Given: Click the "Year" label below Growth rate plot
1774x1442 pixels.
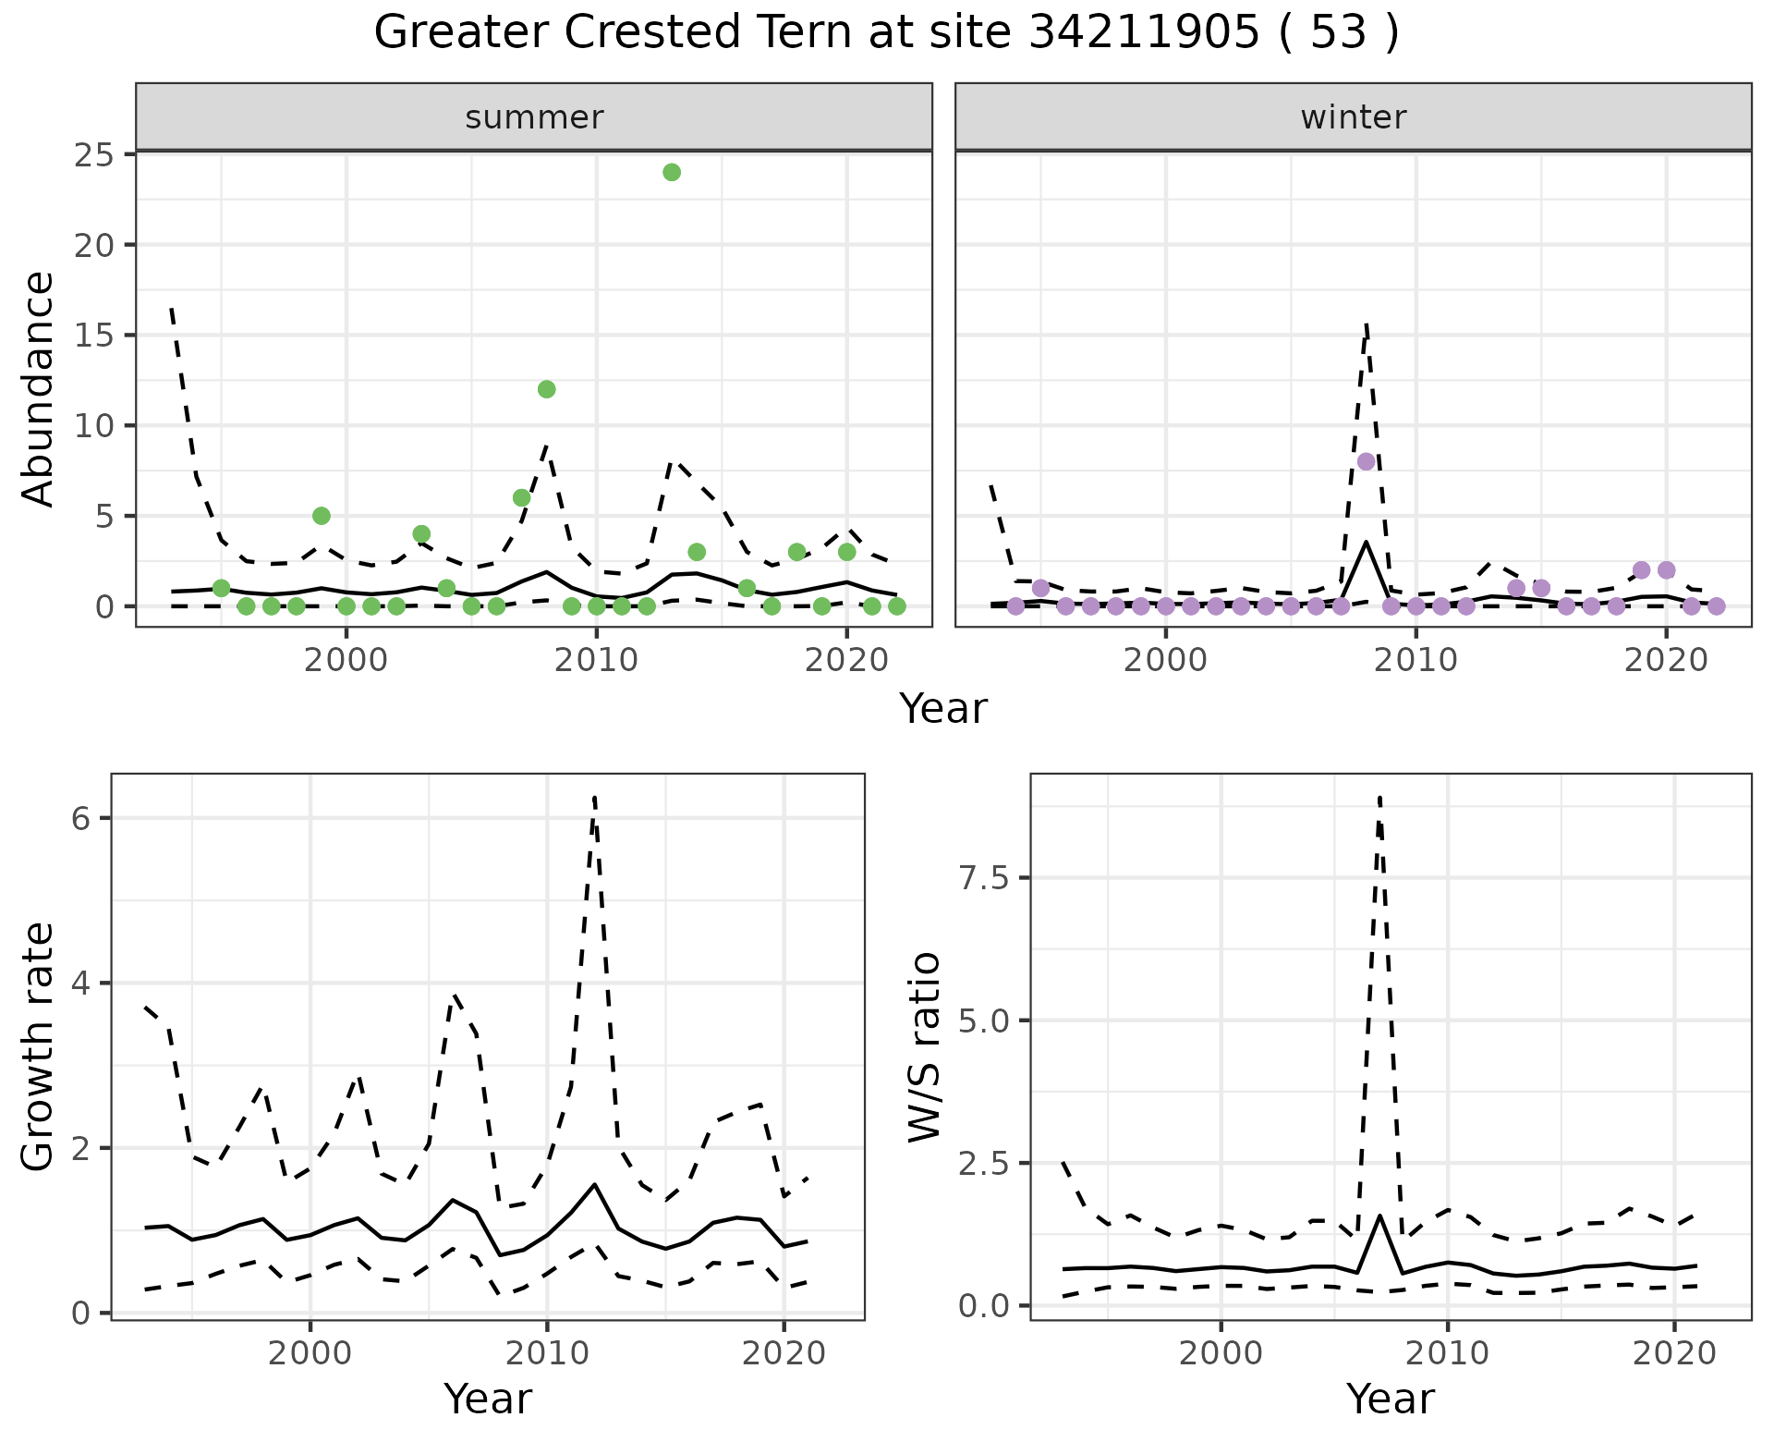Looking at the screenshot, I should [487, 1399].
